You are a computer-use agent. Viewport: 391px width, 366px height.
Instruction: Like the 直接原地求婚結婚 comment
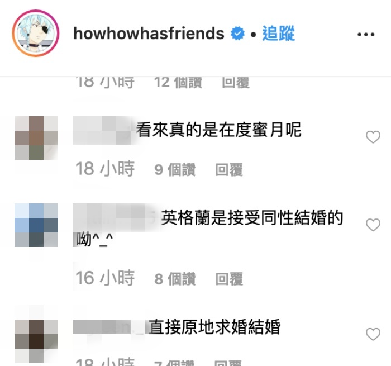tap(373, 334)
